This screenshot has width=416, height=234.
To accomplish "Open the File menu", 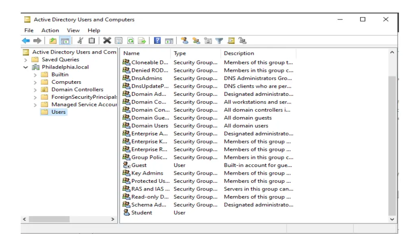I will (x=29, y=30).
